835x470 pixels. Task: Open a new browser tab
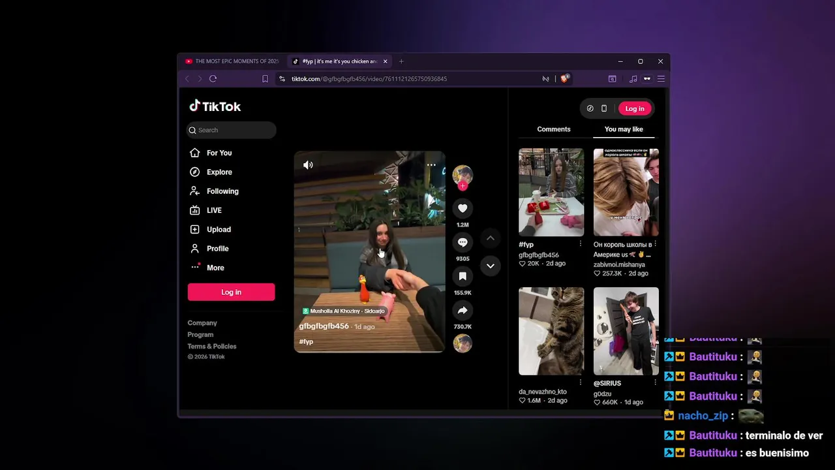(401, 61)
